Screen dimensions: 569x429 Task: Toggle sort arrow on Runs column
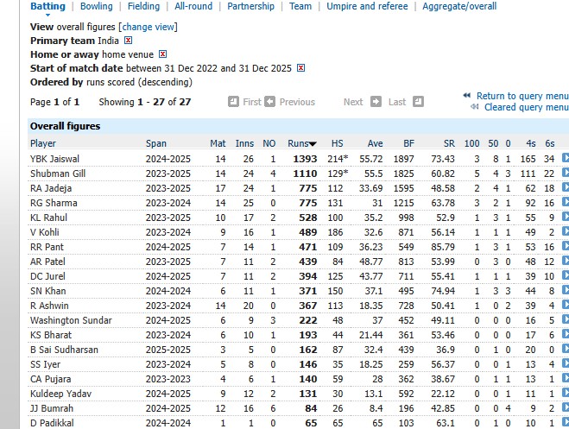click(x=313, y=143)
